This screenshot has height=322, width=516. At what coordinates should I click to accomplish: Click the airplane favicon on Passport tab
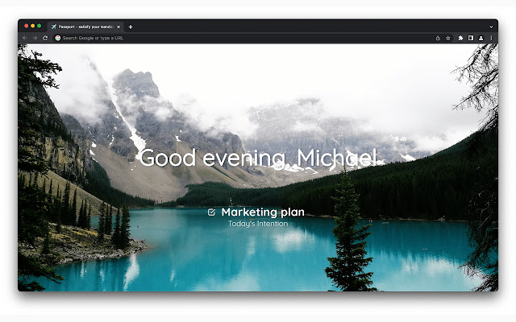point(54,27)
